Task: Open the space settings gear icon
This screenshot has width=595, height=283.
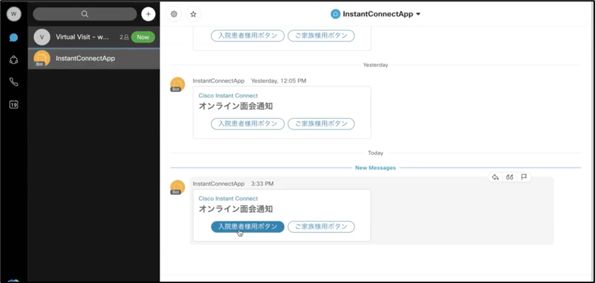Action: [174, 14]
